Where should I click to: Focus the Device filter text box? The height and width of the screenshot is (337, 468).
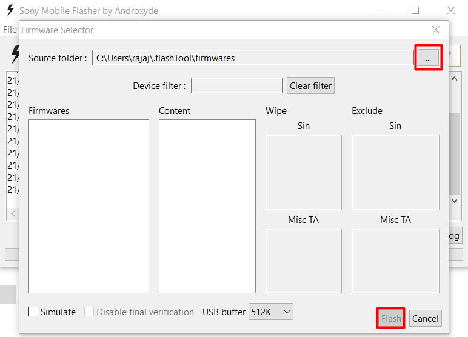[x=236, y=85]
